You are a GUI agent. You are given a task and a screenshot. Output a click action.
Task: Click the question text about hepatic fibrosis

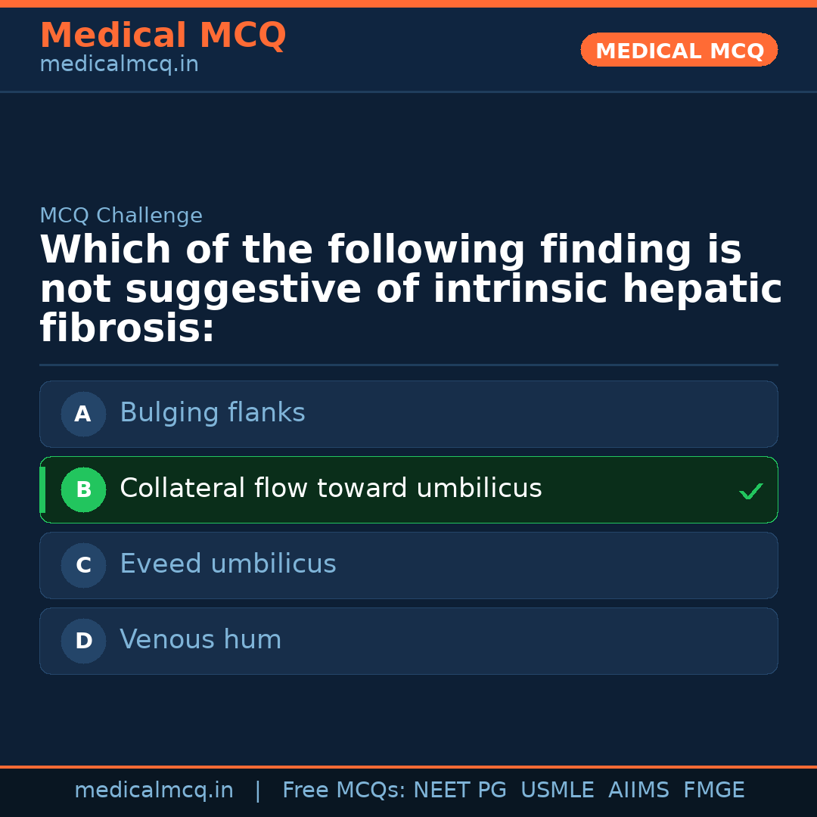tap(408, 290)
